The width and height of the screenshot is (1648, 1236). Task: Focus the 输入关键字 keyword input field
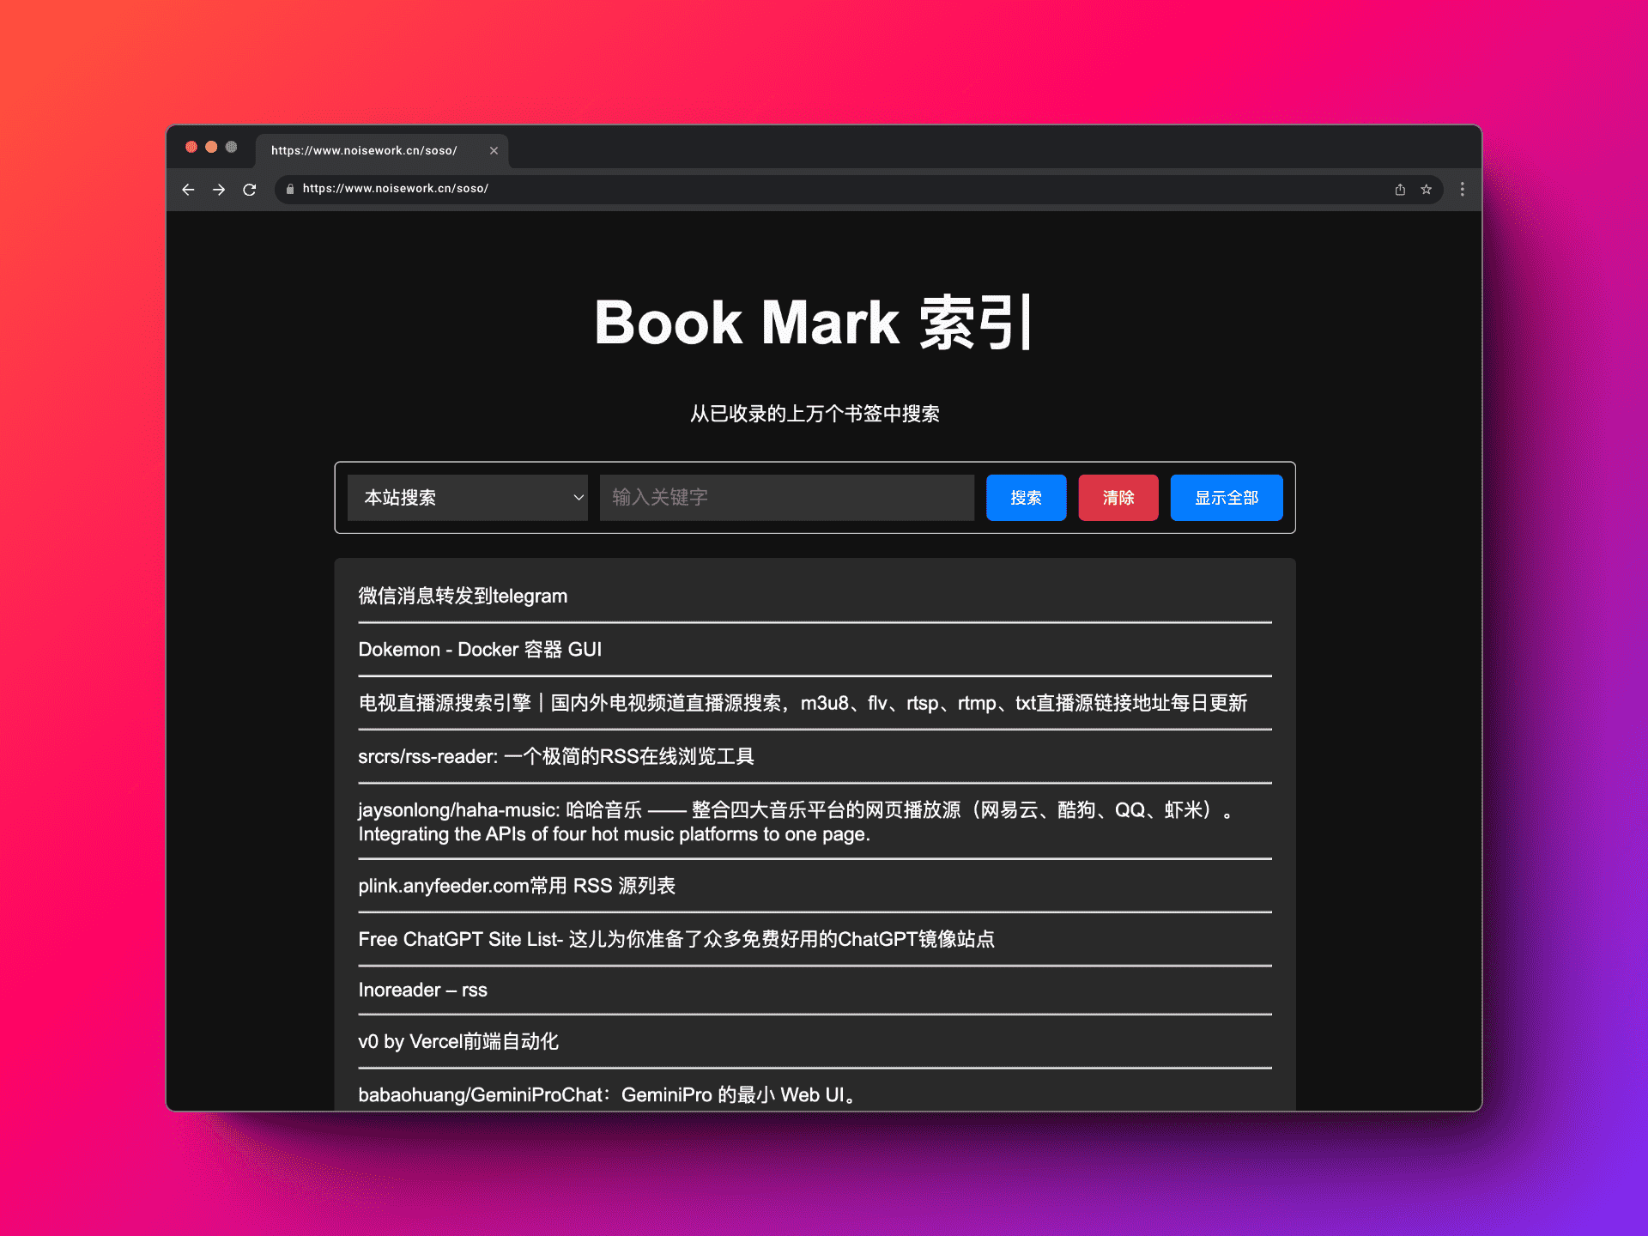tap(786, 498)
